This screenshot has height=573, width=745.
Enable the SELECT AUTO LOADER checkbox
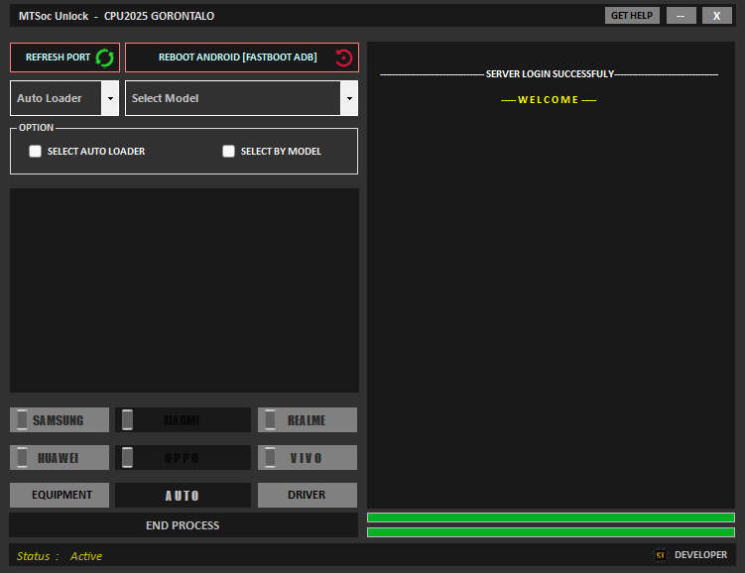[x=35, y=151]
